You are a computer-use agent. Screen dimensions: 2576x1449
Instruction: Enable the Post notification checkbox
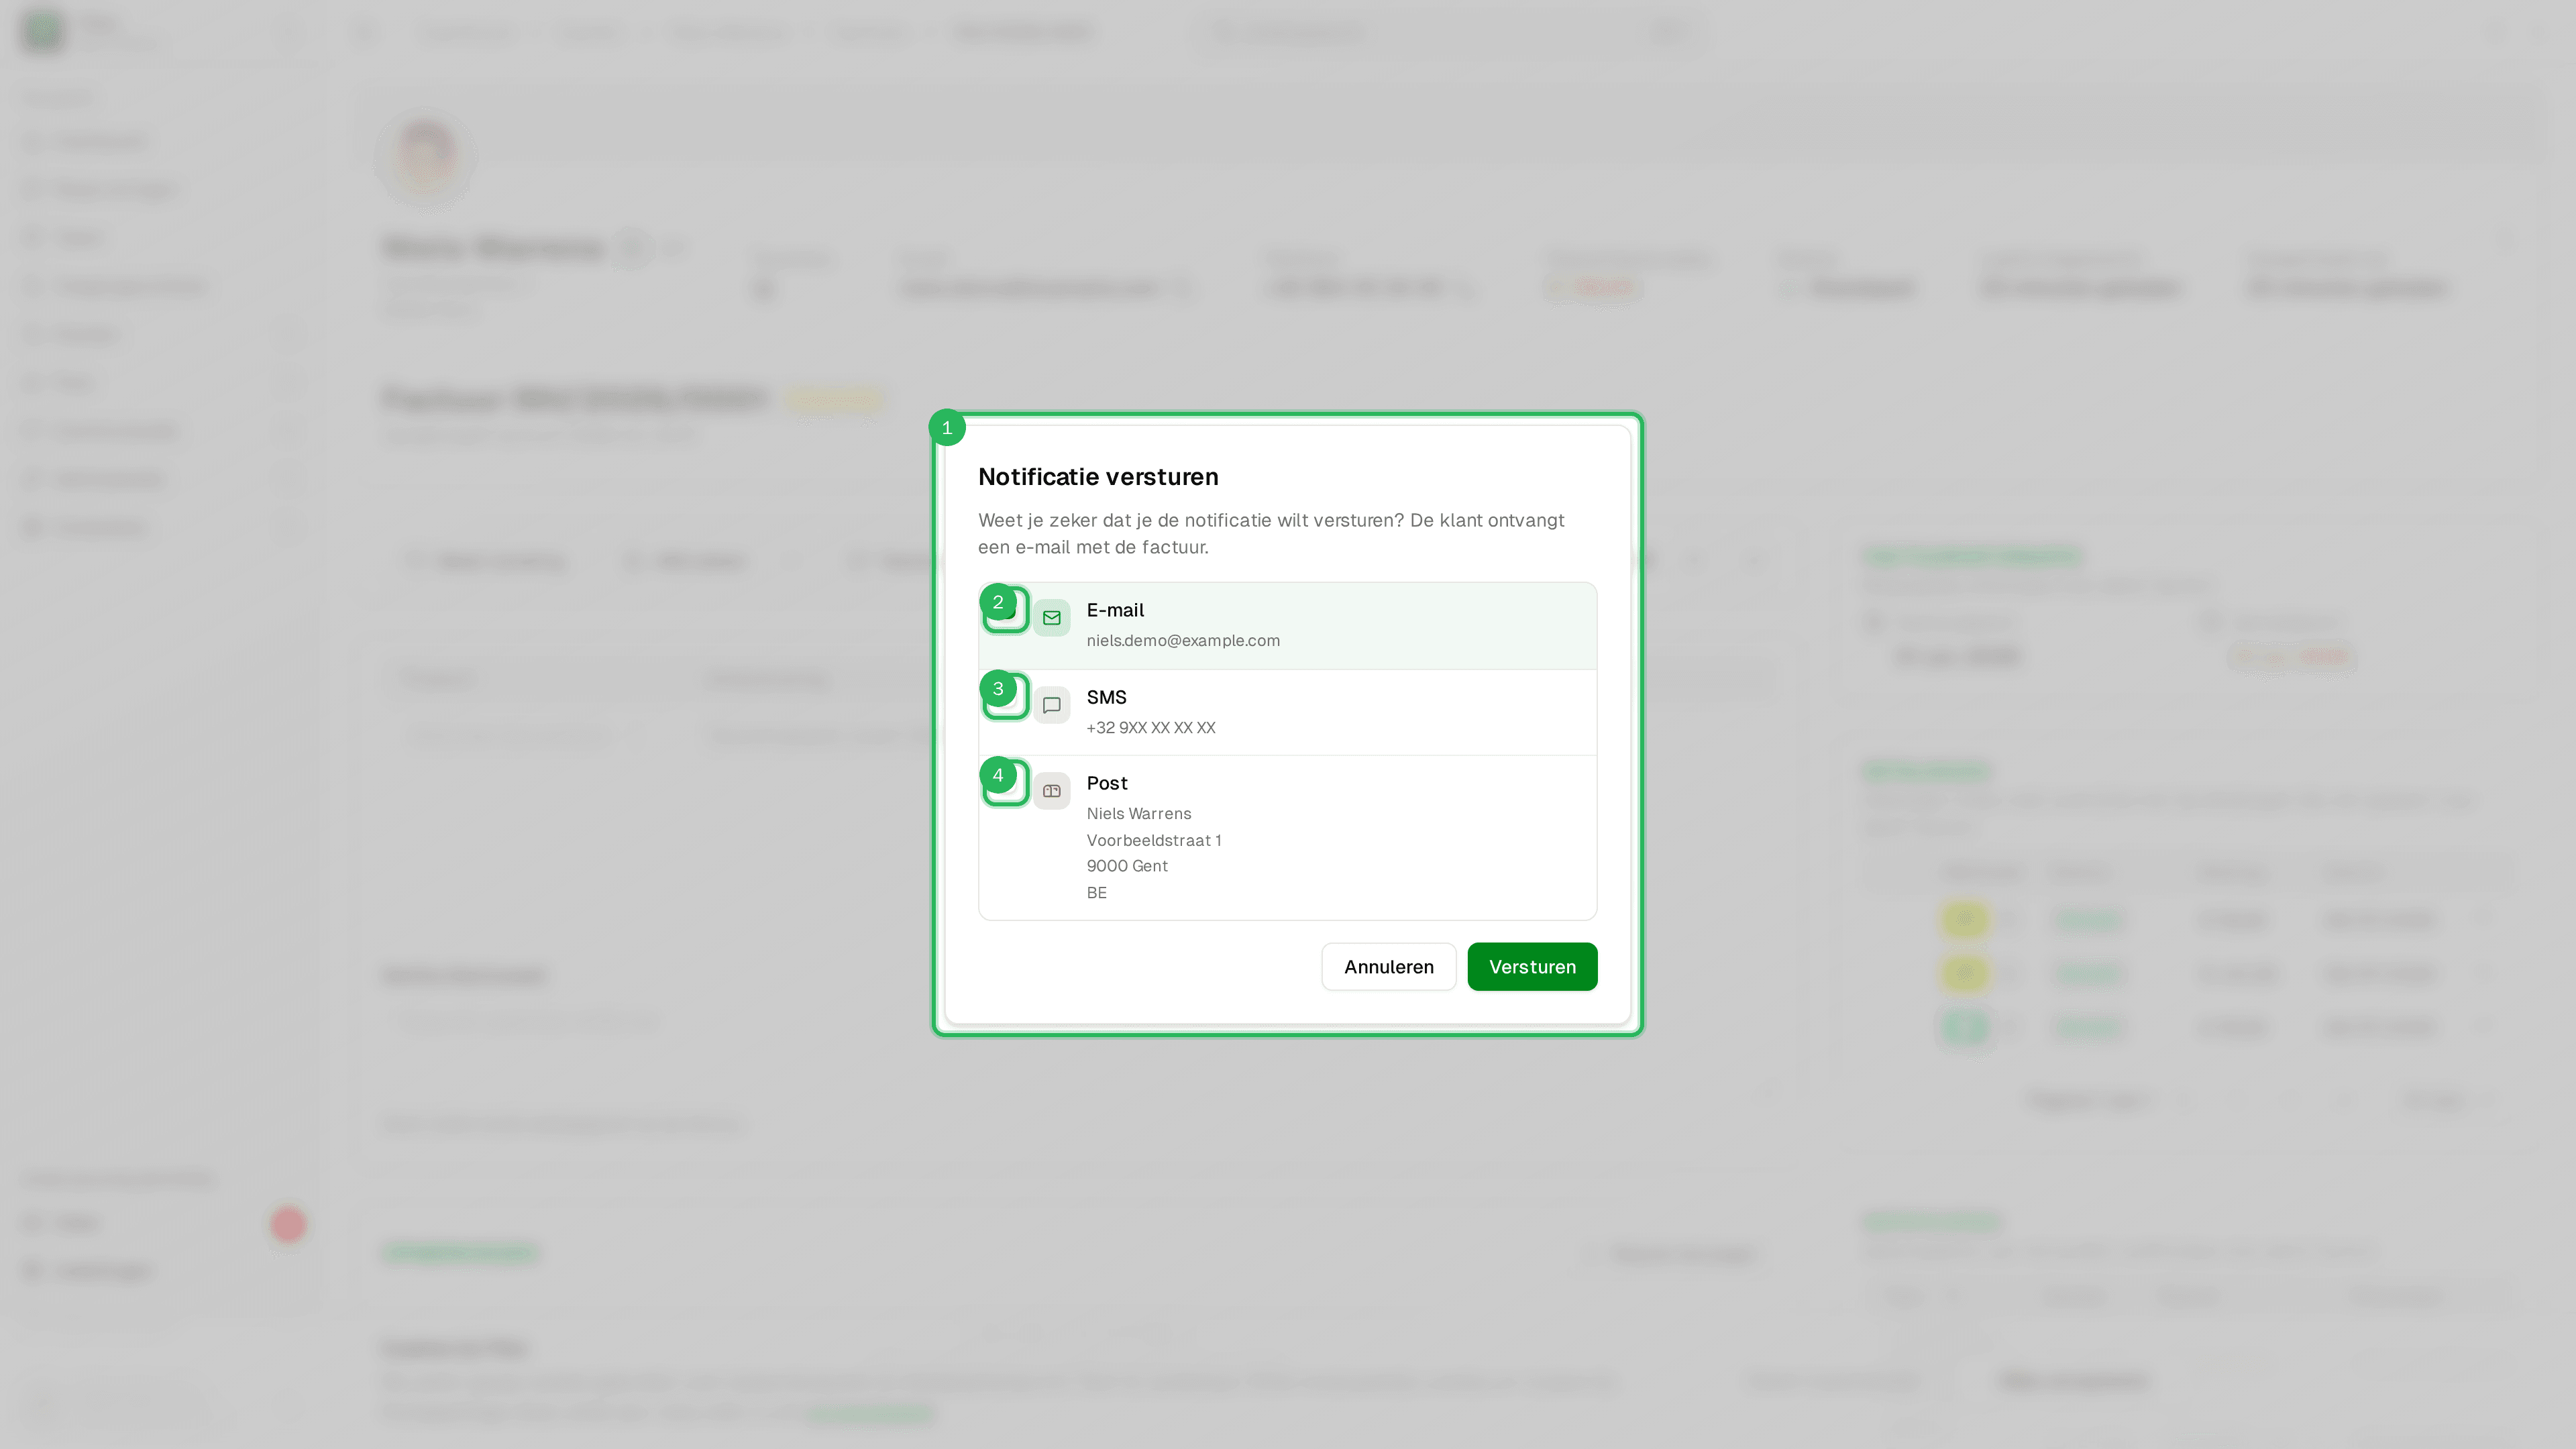click(1006, 783)
